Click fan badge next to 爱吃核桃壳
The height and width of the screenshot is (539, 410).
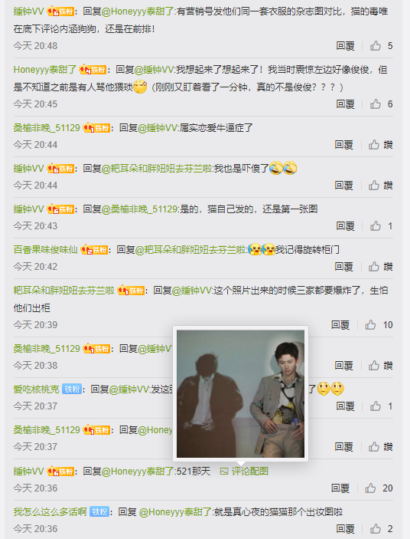72,389
